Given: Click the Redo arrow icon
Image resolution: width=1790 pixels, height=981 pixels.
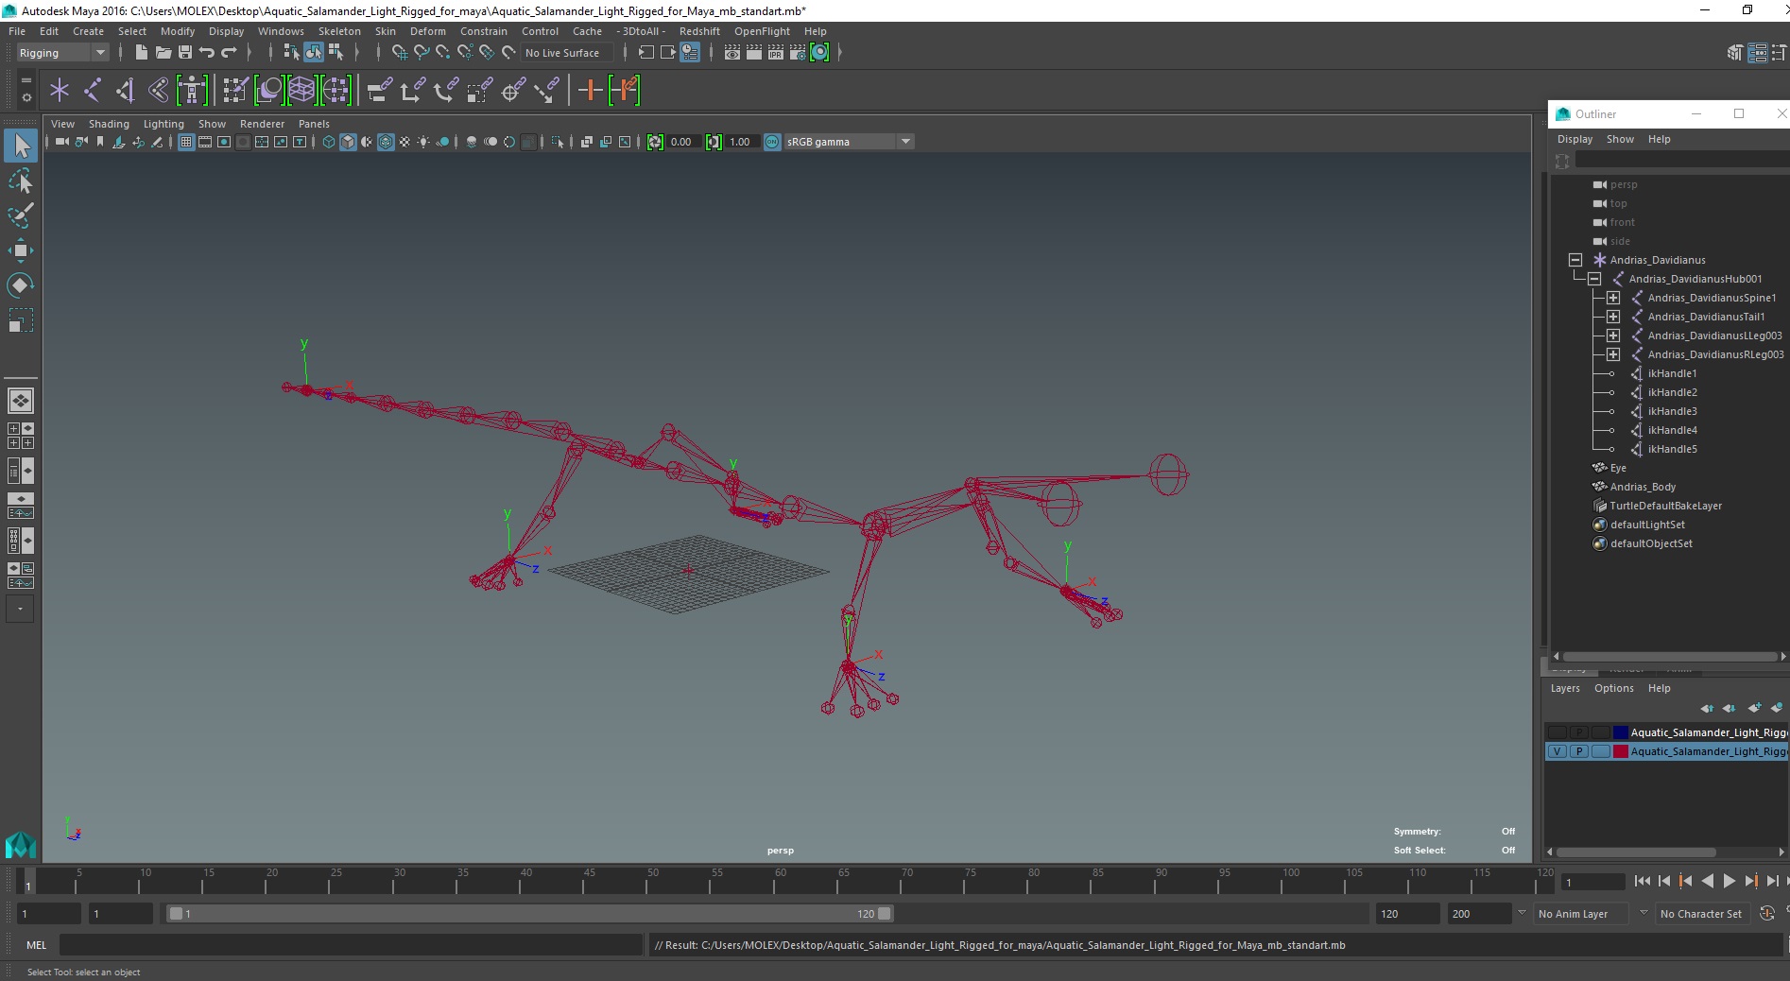Looking at the screenshot, I should (x=229, y=53).
